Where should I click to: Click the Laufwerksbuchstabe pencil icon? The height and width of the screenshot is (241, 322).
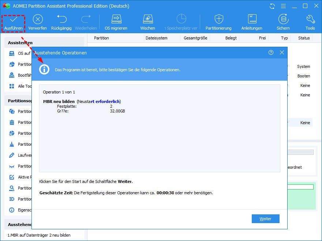pos(12,155)
